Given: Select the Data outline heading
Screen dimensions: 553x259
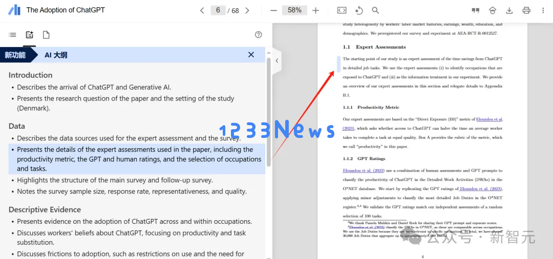Looking at the screenshot, I should 16,126.
